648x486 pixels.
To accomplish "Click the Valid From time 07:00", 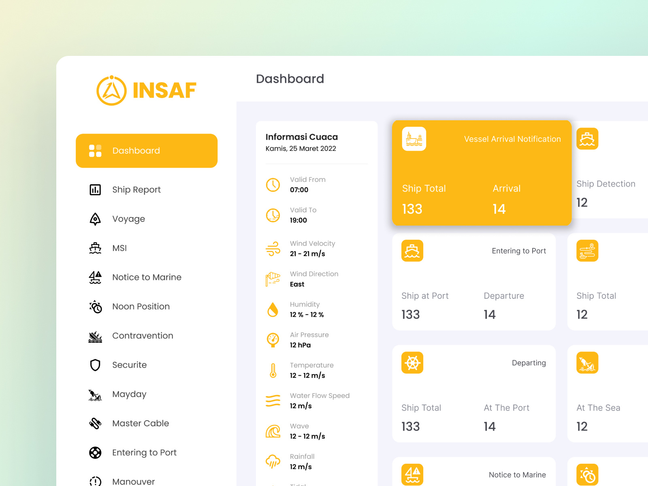I will 299,190.
